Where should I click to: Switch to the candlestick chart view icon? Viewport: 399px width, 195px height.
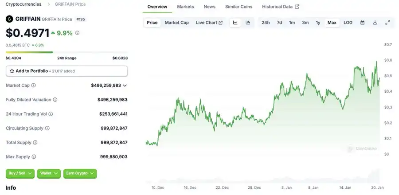coord(248,23)
